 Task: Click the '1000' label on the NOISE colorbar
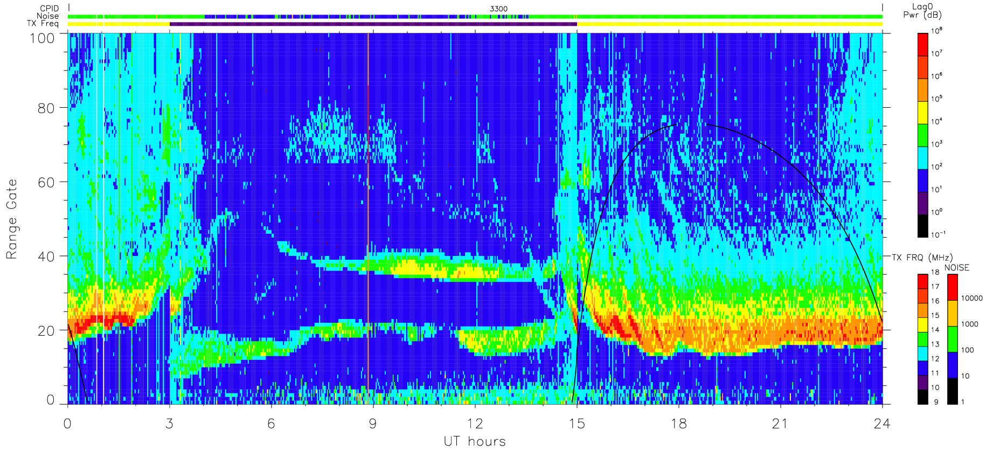970,324
